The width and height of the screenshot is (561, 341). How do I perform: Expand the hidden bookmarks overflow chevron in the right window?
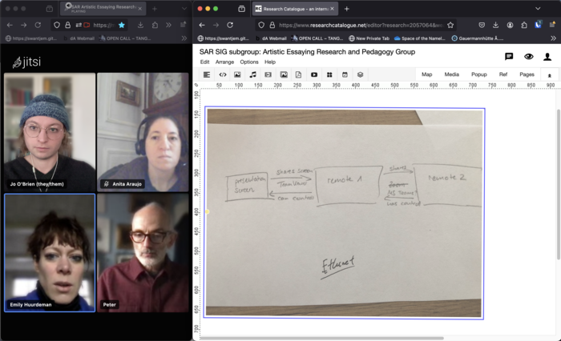tap(553, 38)
